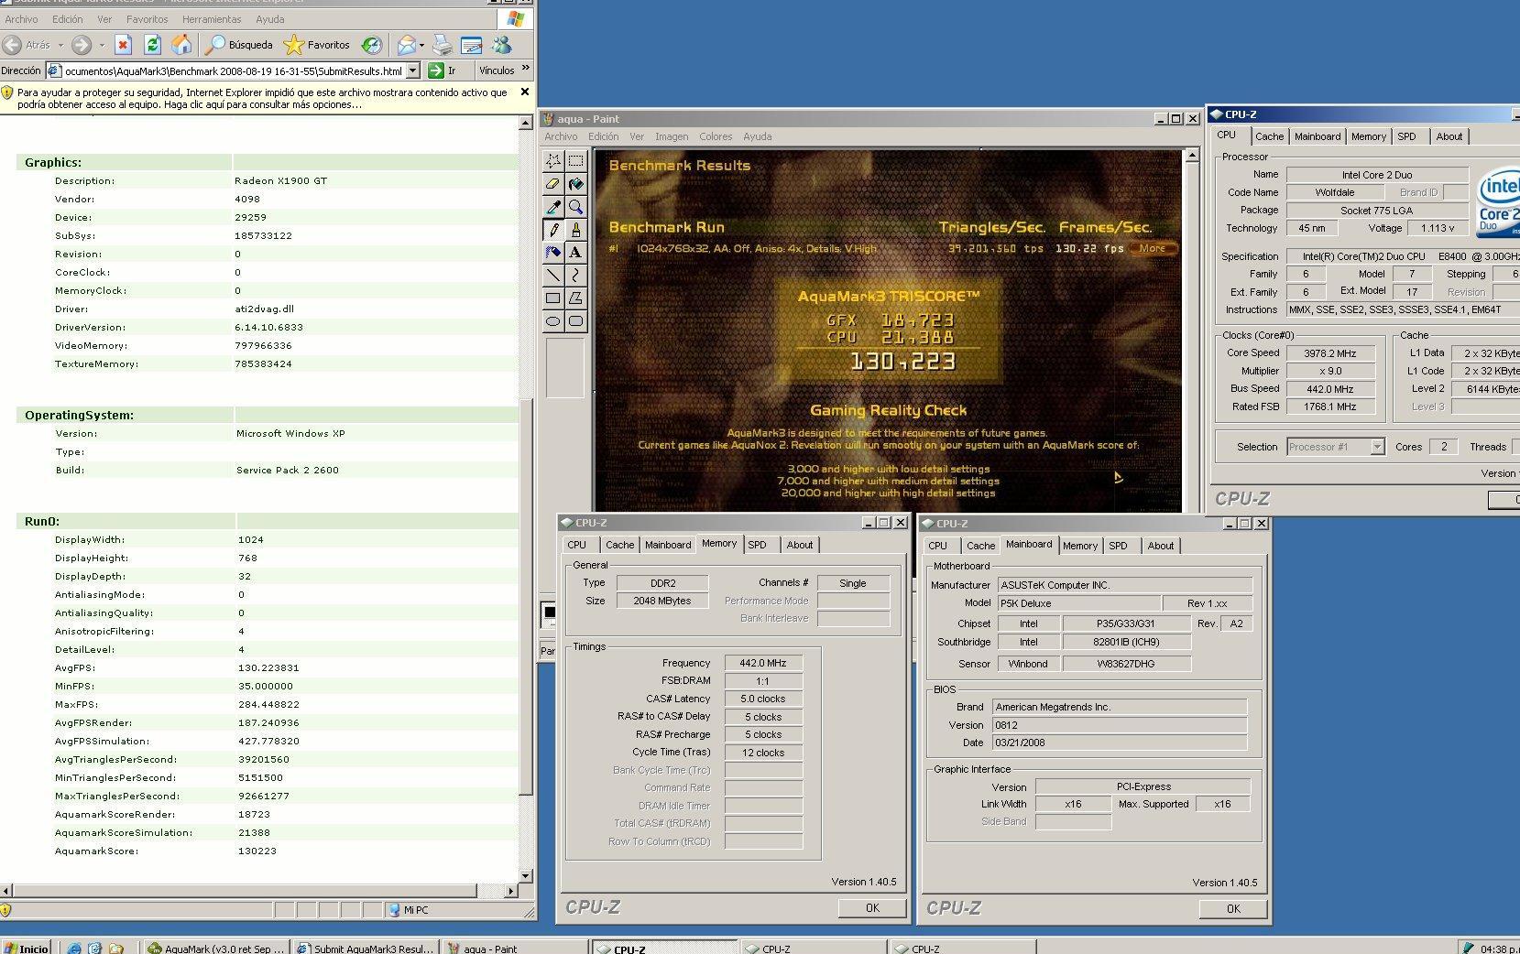Viewport: 1520px width, 954px height.
Task: Open the Processor #1 selection dropdown in CPU-Z
Action: click(x=1376, y=447)
